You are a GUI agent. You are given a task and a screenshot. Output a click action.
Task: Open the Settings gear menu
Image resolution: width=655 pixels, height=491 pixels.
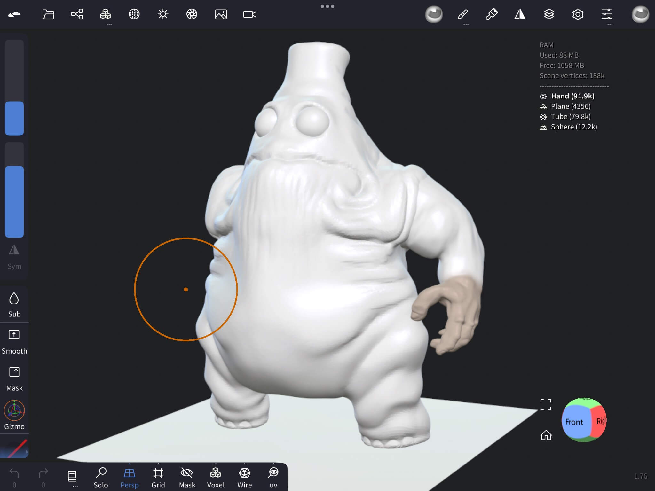[x=578, y=14]
